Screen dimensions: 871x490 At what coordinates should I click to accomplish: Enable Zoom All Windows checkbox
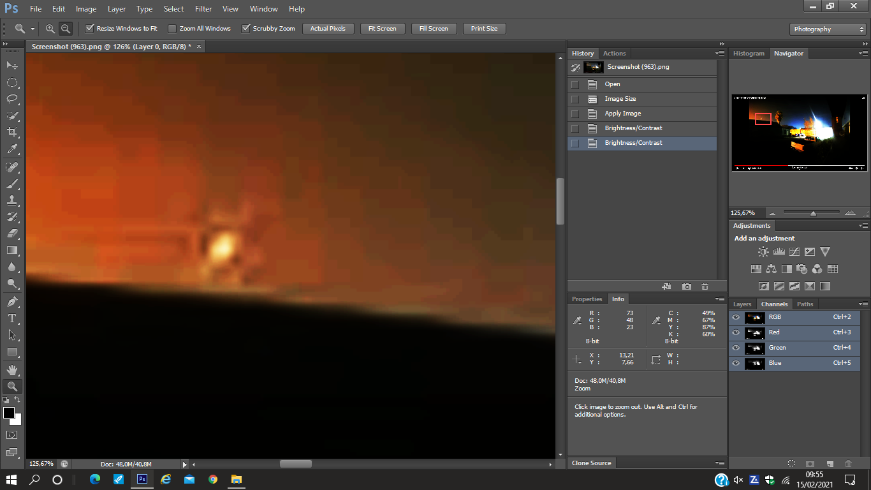pyautogui.click(x=172, y=29)
